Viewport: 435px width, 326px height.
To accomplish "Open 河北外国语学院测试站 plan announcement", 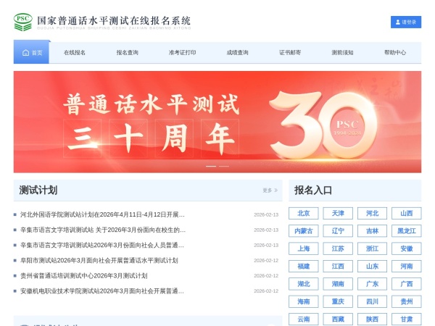I will pos(102,214).
